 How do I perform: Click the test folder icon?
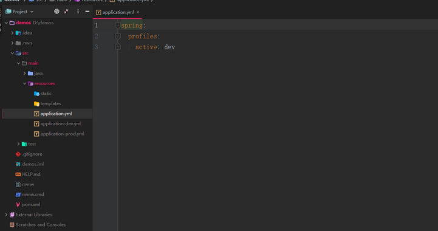click(24, 143)
